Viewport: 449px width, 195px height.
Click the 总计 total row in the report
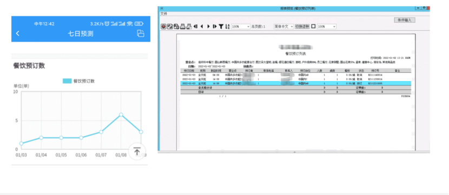point(296,92)
